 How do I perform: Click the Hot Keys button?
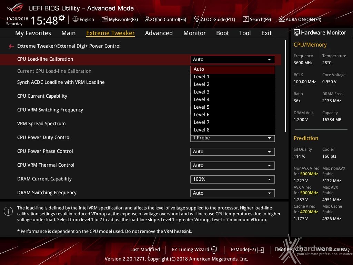pyautogui.click(x=291, y=249)
